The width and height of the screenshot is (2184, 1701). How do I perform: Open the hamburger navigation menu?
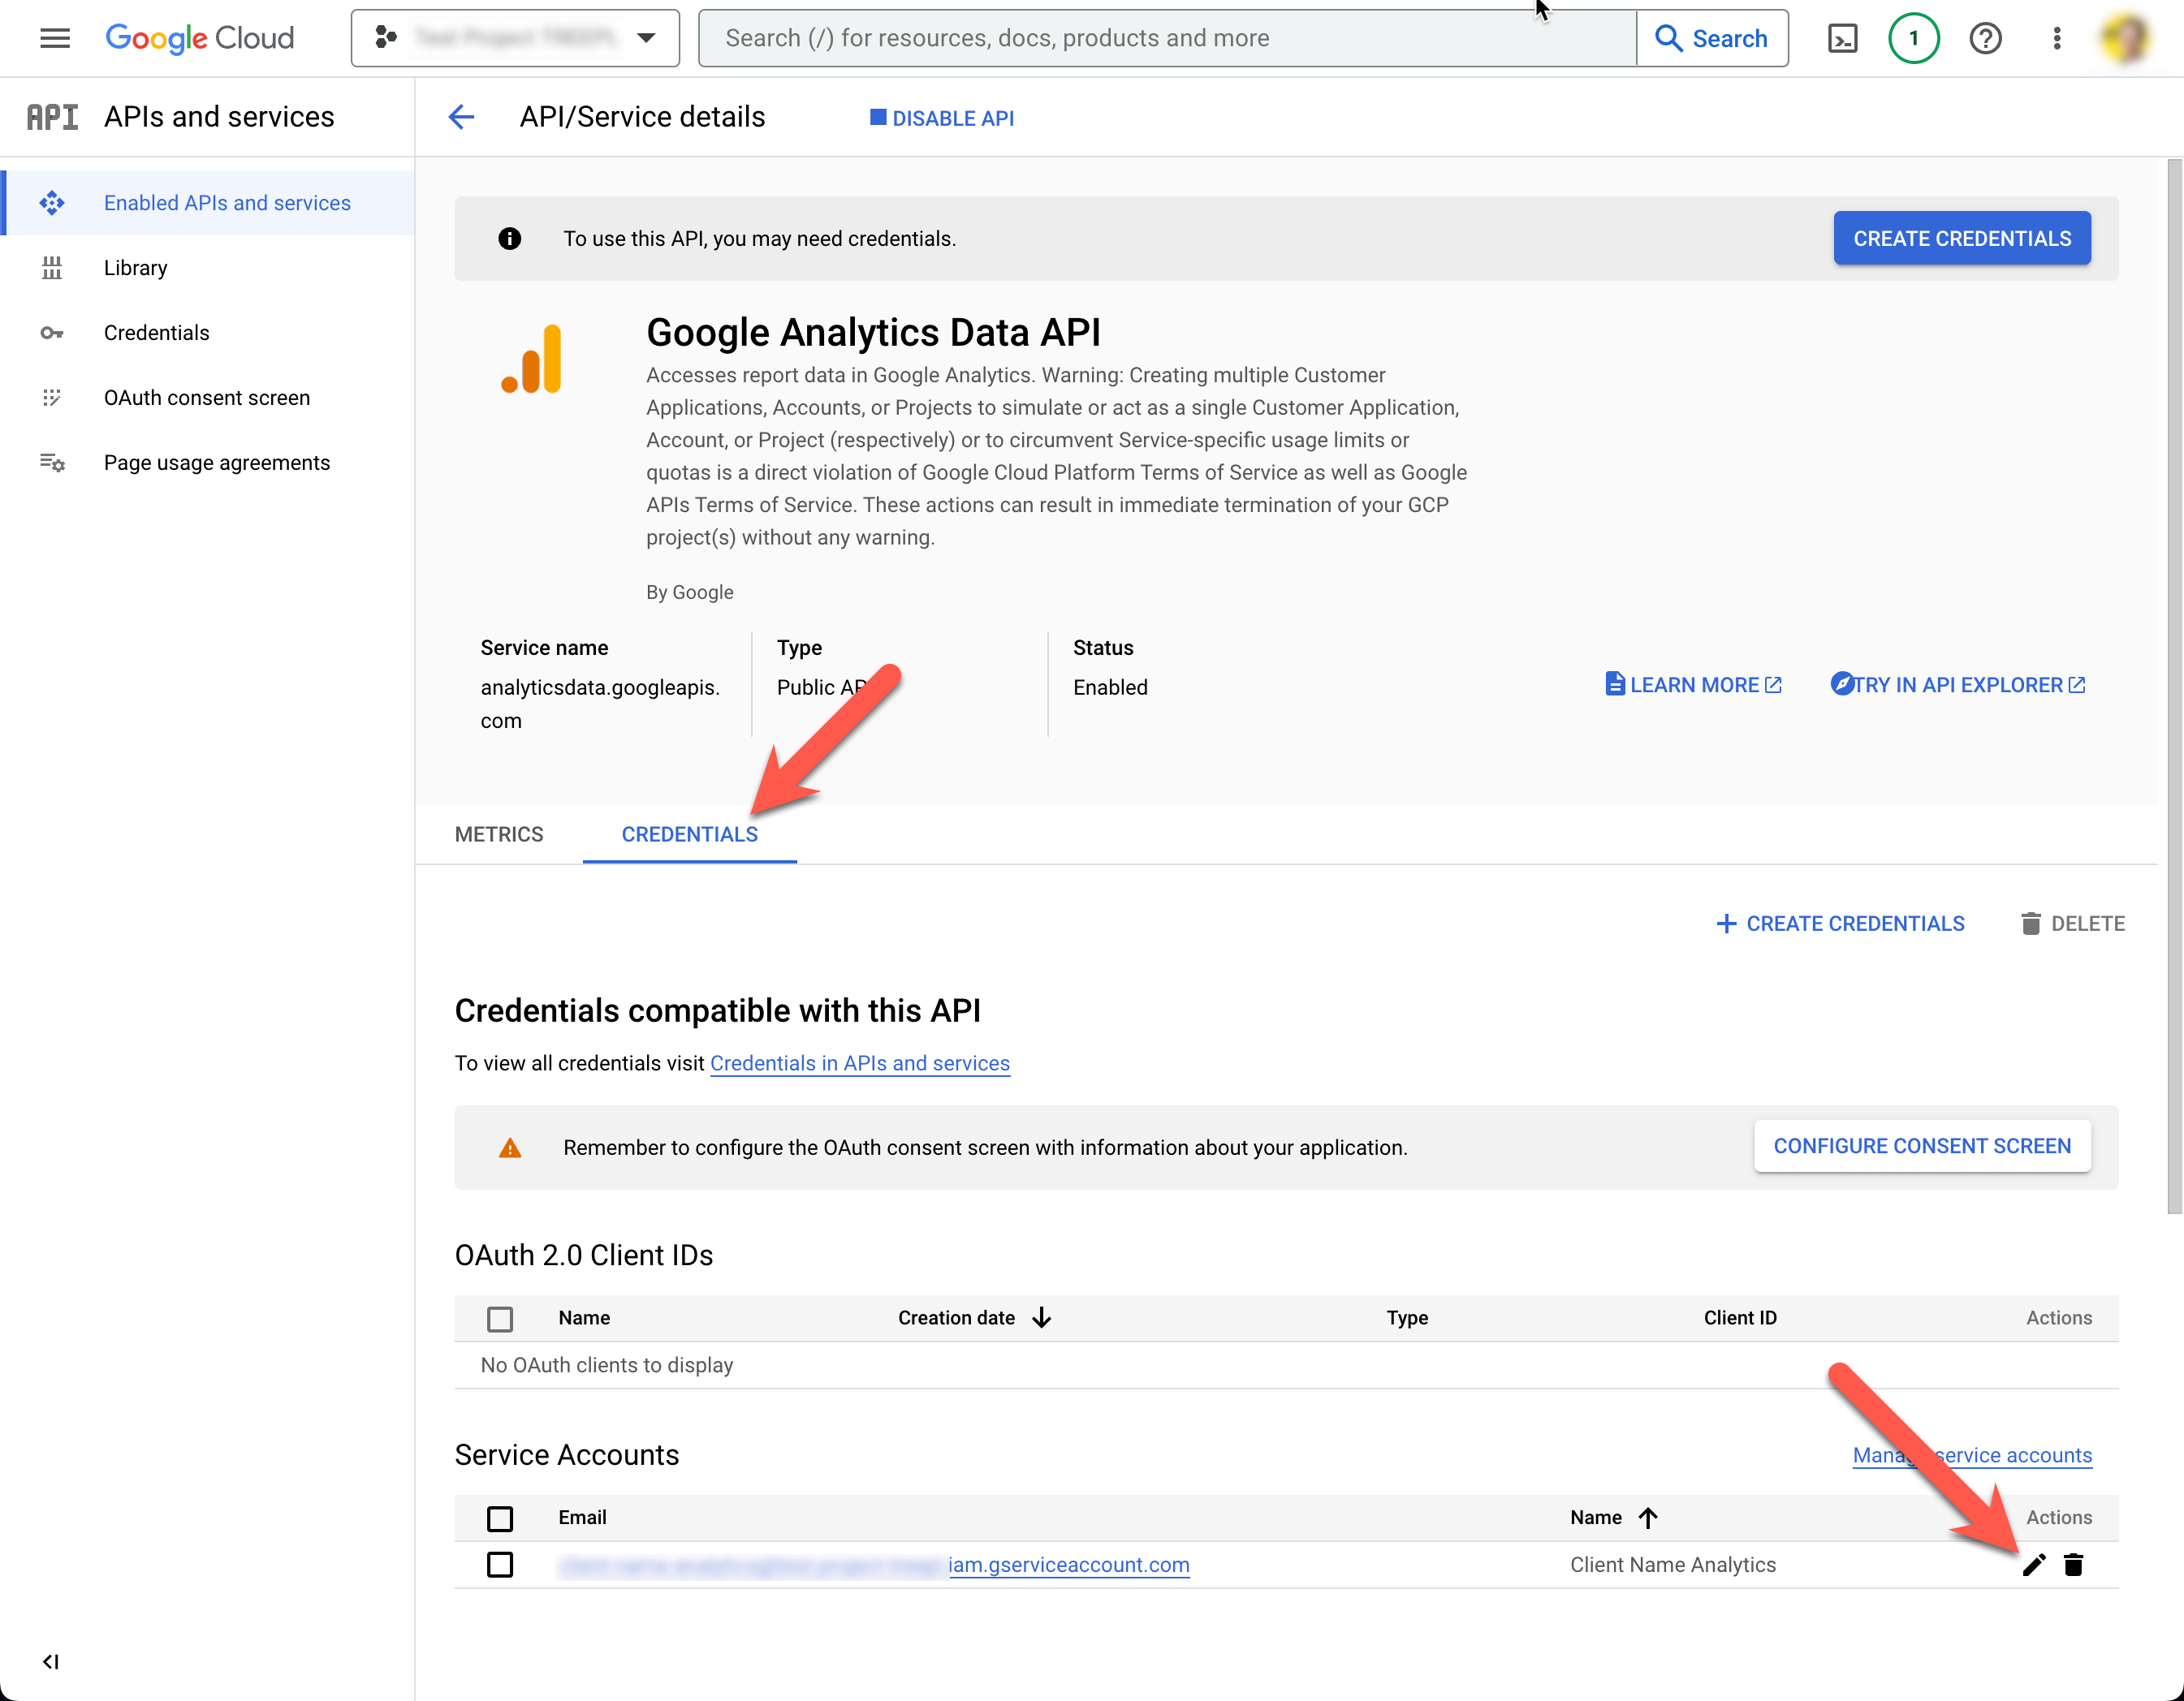click(x=55, y=38)
